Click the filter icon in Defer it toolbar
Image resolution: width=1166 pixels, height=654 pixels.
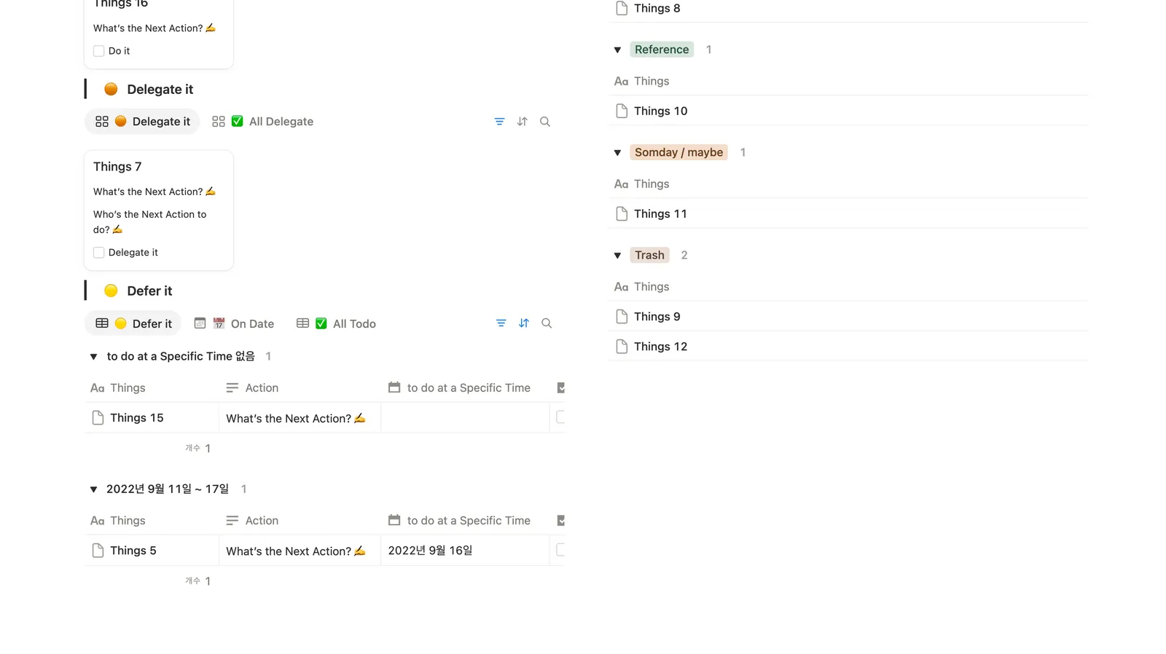point(501,323)
